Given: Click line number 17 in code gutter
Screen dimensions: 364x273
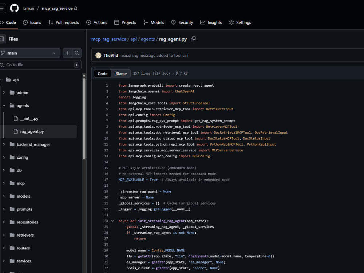Looking at the screenshot, I should (x=106, y=180).
